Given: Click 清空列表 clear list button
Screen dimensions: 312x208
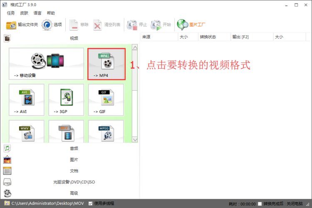Looking at the screenshot, I should [x=106, y=25].
